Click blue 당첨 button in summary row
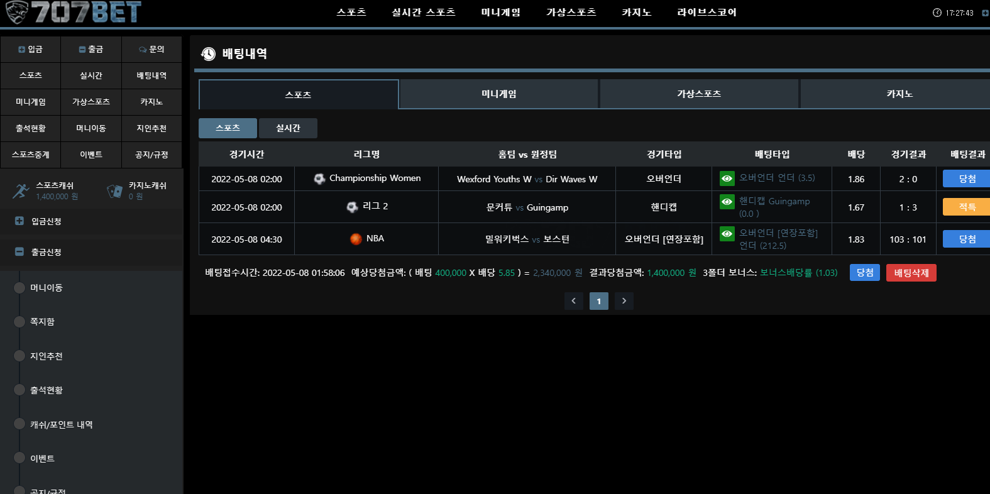Viewport: 990px width, 494px height. [865, 272]
